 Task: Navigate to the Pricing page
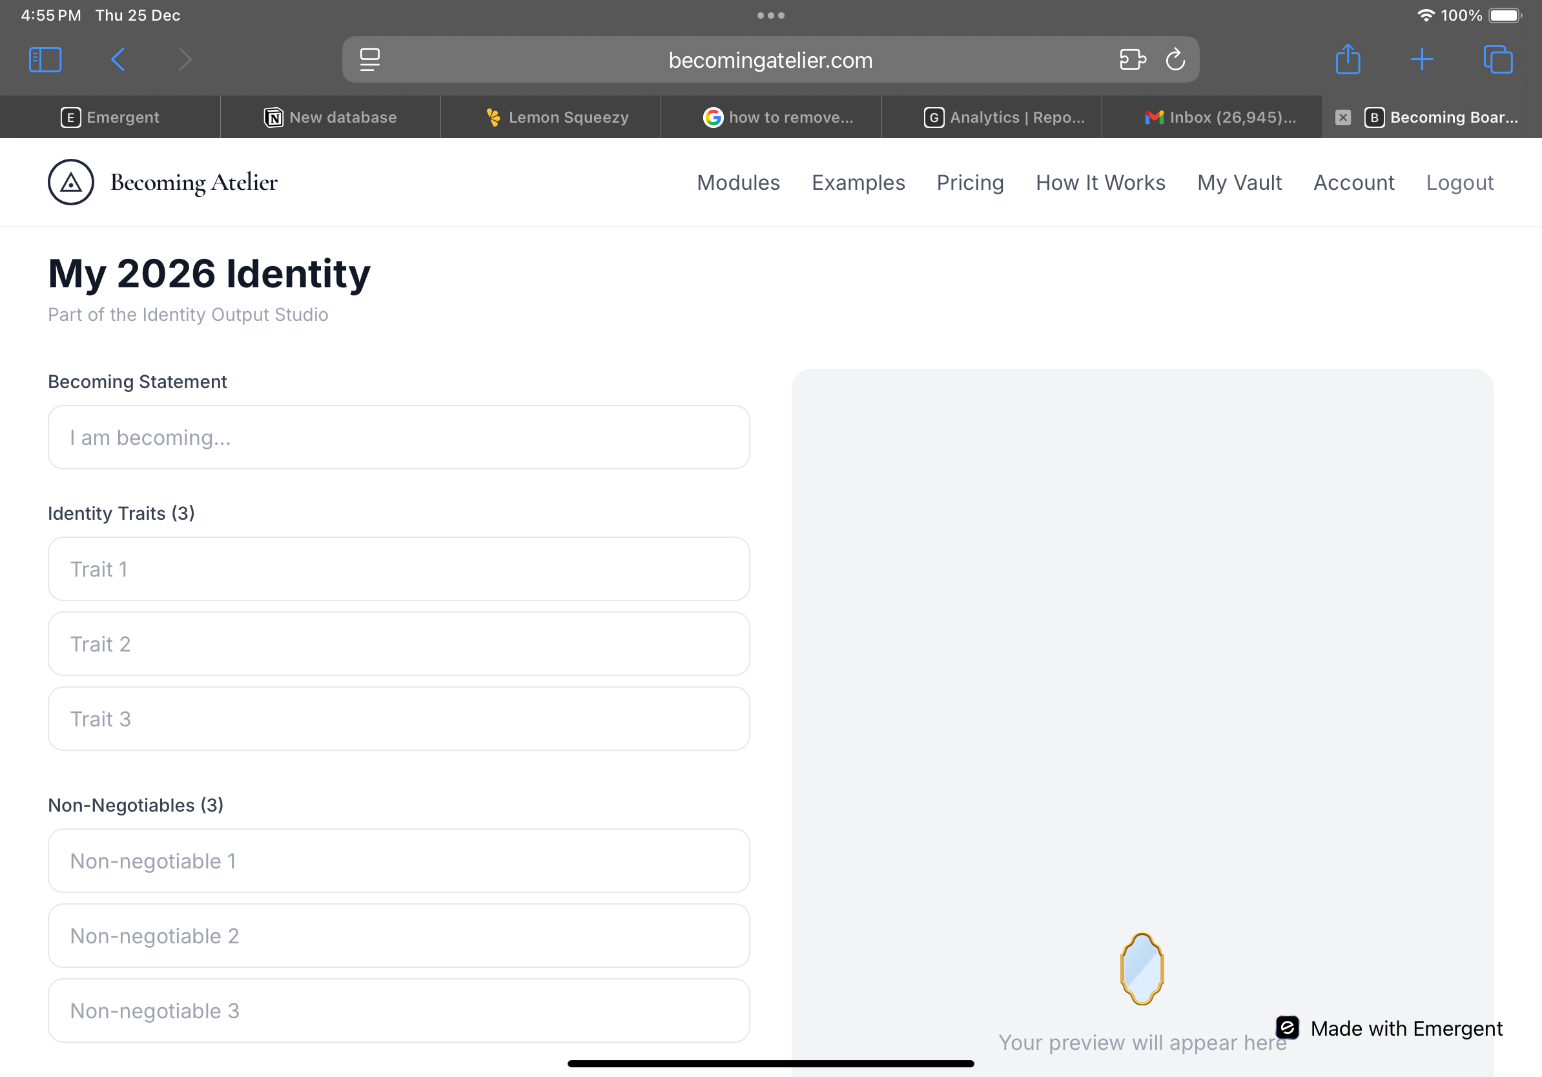pyautogui.click(x=970, y=182)
